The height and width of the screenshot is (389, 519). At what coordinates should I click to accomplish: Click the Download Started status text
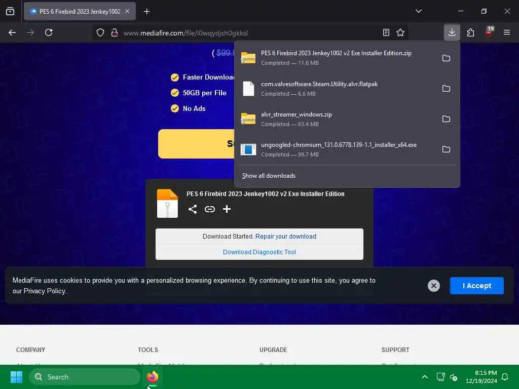click(x=228, y=236)
